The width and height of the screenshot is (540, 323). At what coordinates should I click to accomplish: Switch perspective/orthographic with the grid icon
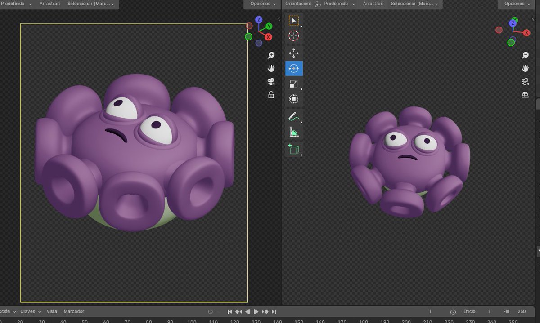(525, 95)
